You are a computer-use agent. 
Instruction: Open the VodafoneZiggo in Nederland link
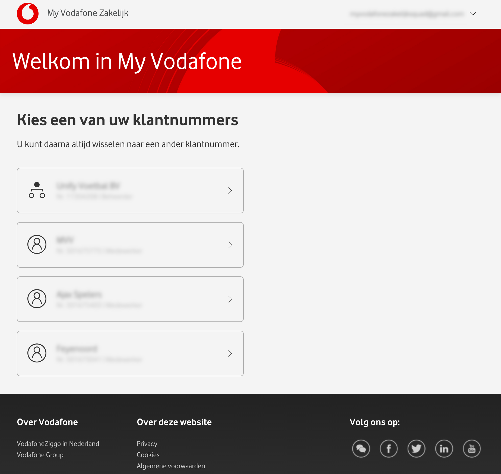pyautogui.click(x=58, y=444)
